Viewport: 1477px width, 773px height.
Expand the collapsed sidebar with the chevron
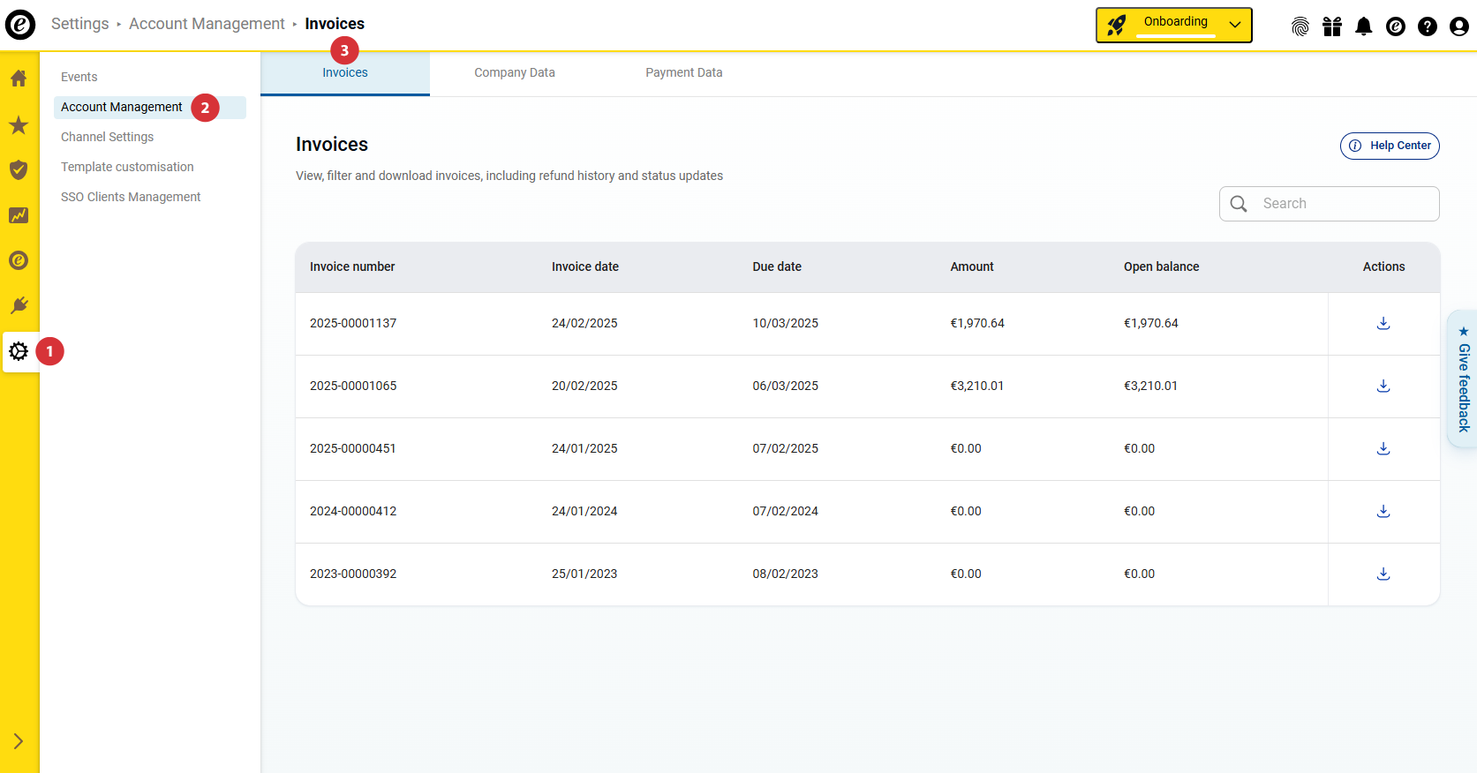point(19,741)
